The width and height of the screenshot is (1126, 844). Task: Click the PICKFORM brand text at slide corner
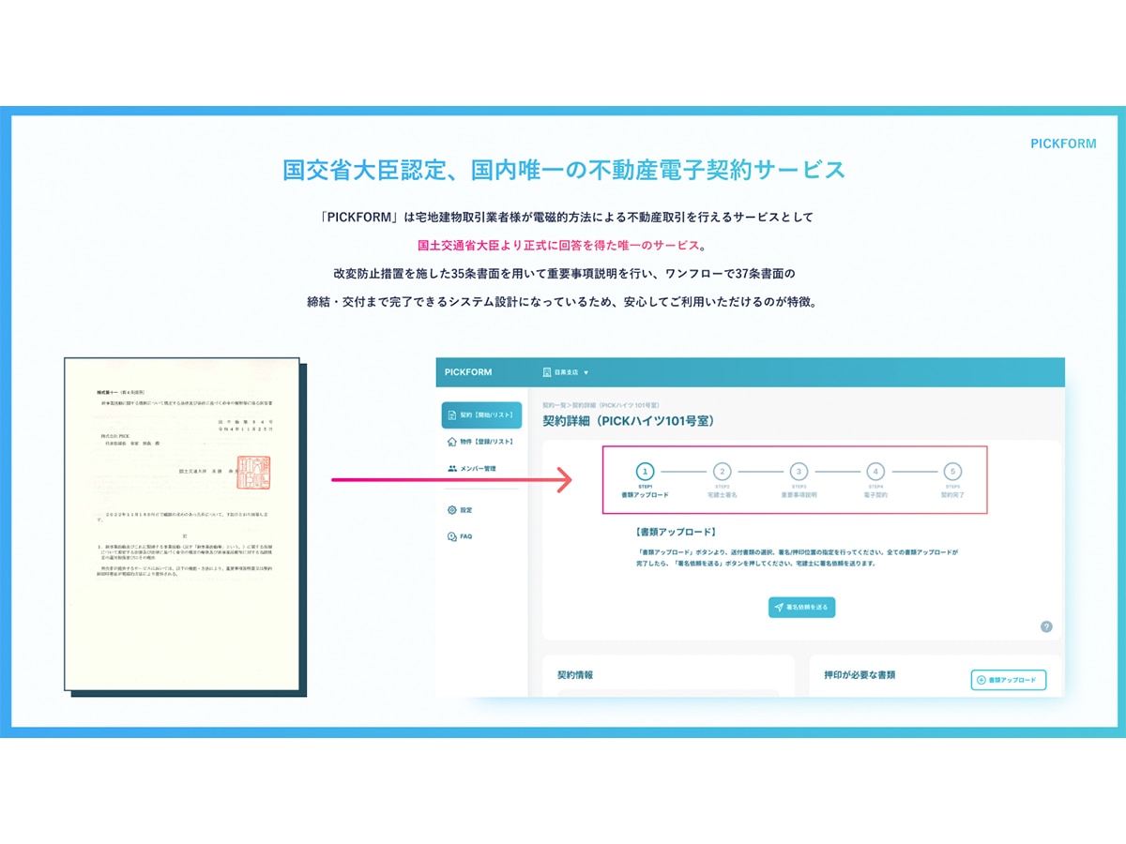point(1063,143)
